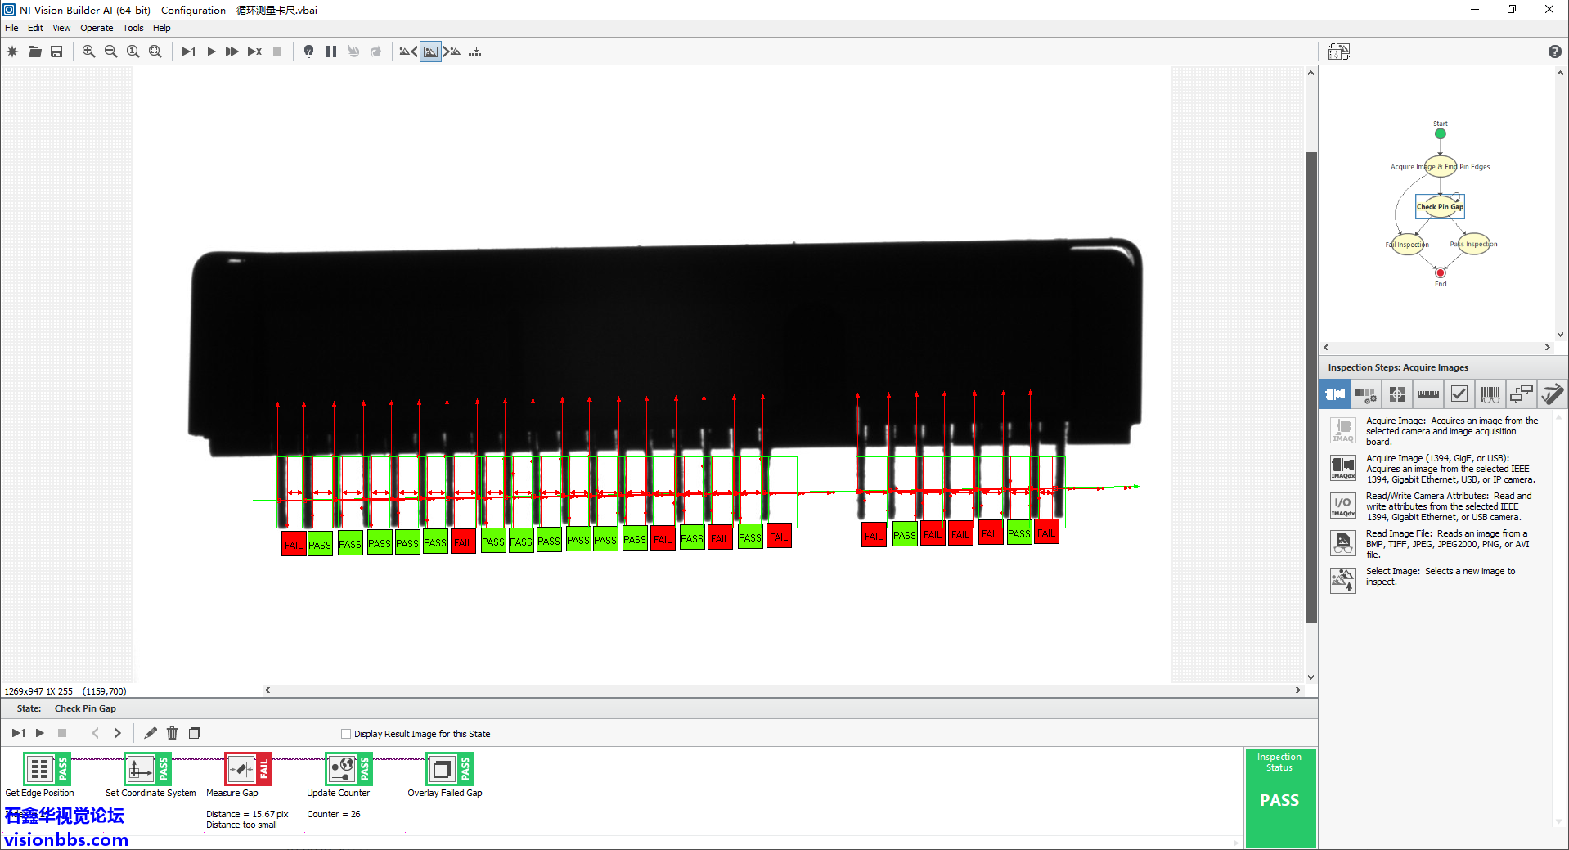
Task: Toggle the inspection state diagram view icon
Action: click(1338, 52)
